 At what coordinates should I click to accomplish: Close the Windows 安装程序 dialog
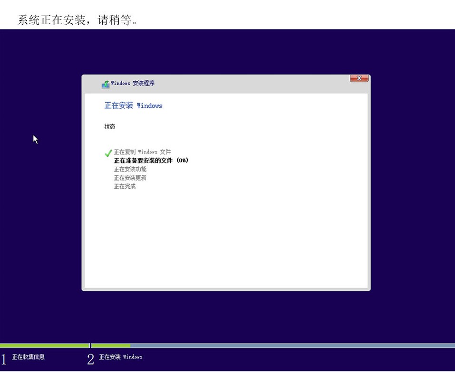[359, 78]
